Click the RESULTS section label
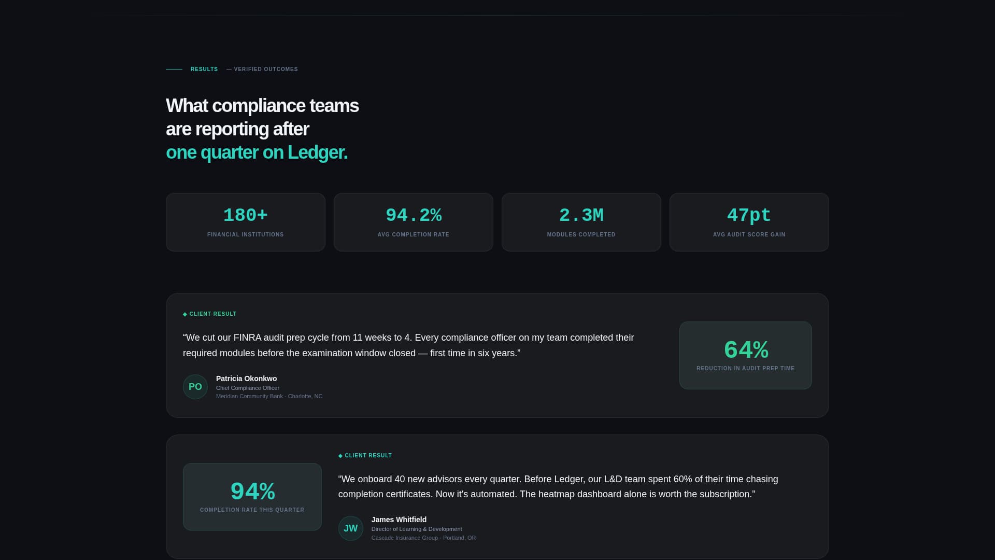Screen dimensions: 995x560 [204, 69]
